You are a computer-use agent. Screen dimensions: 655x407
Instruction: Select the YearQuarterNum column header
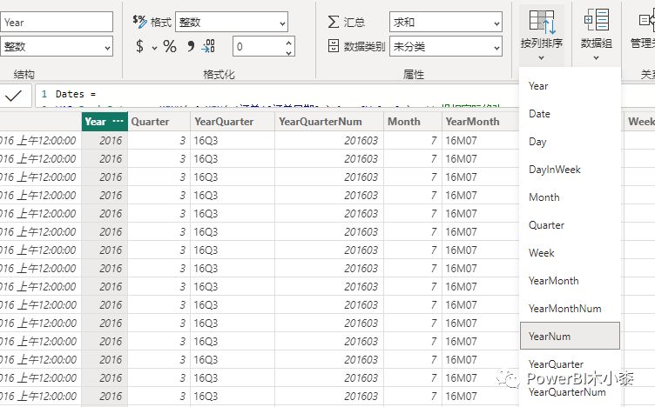pos(329,122)
